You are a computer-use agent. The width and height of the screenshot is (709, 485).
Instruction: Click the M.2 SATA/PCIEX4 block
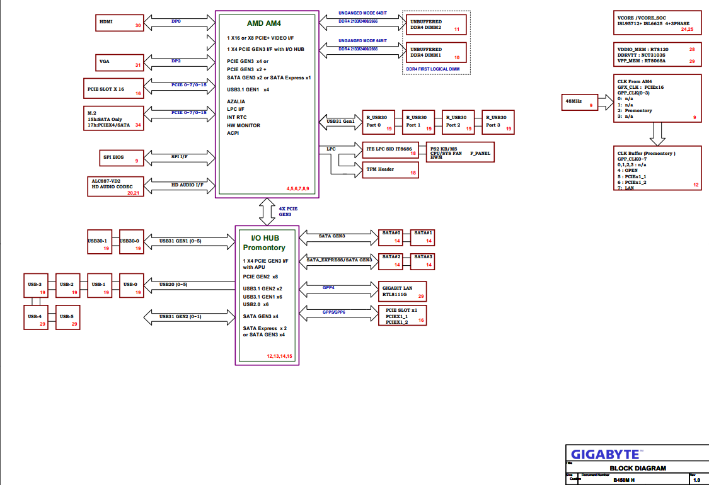[113, 118]
